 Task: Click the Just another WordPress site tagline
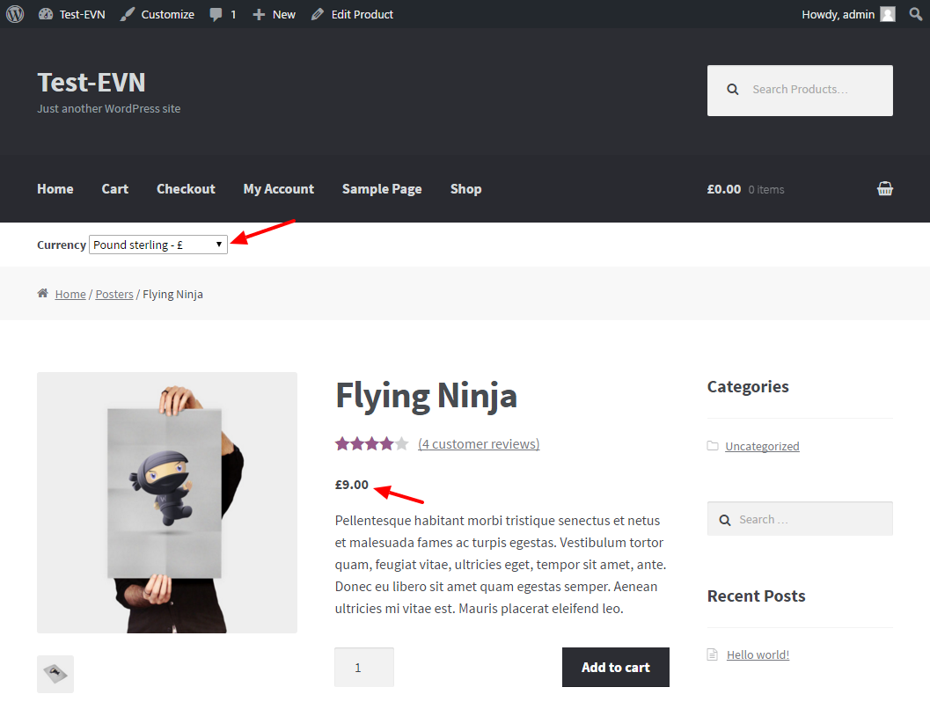(109, 108)
